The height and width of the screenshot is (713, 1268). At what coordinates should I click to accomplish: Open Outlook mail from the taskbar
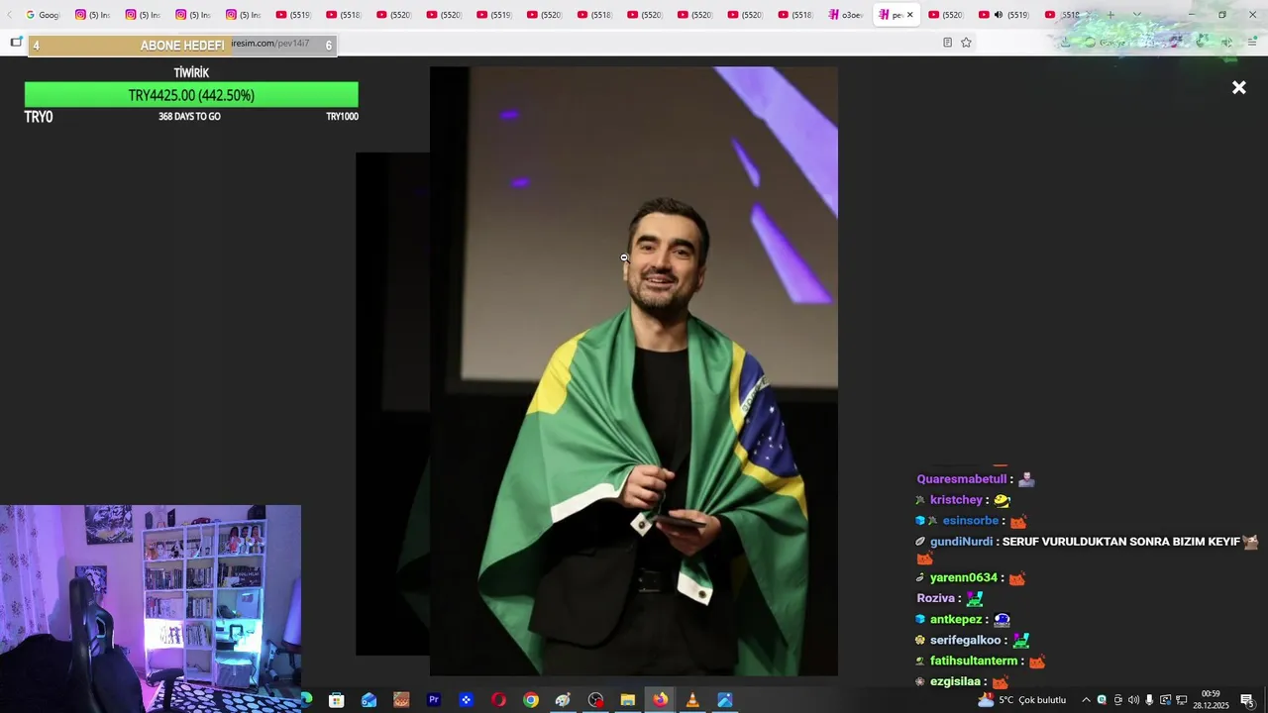point(369,700)
